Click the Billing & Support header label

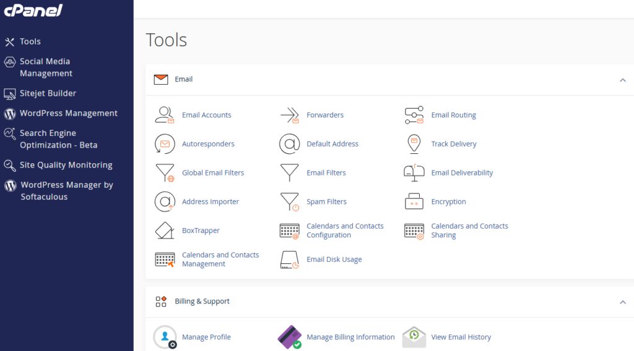[202, 302]
